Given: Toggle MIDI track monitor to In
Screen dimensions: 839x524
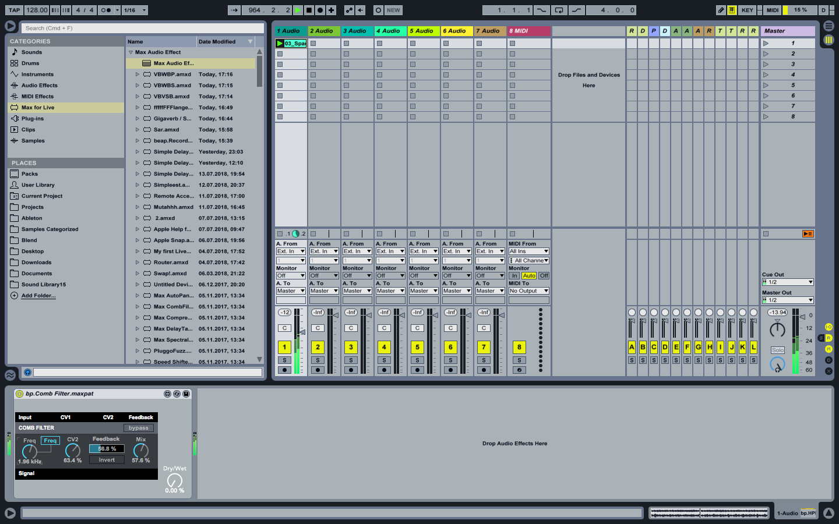Looking at the screenshot, I should point(514,276).
